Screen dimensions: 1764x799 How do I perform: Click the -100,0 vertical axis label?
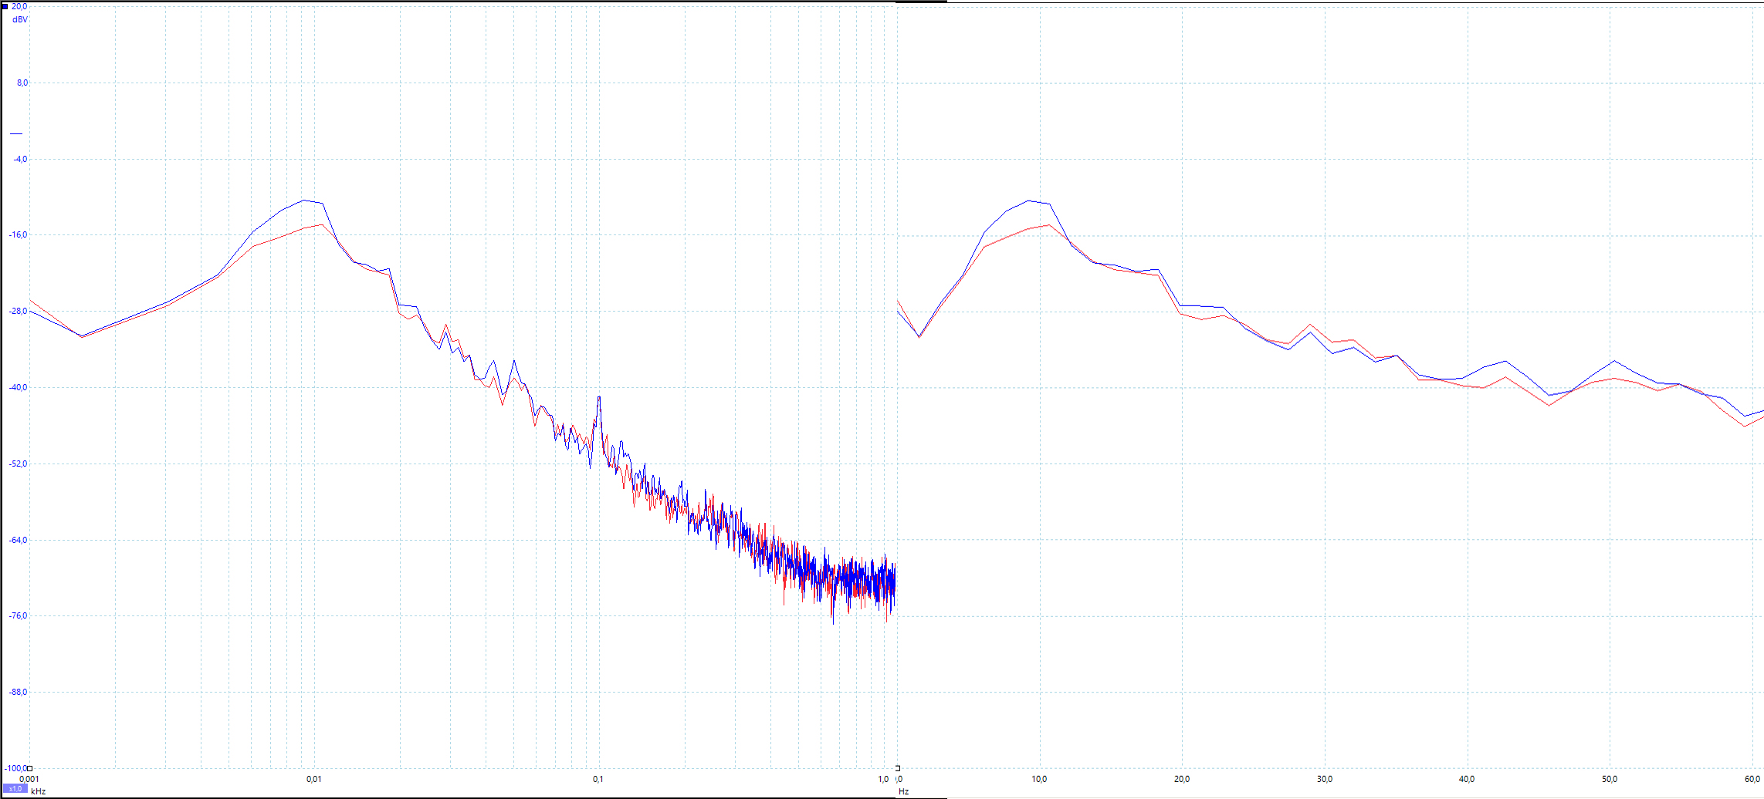[x=15, y=768]
